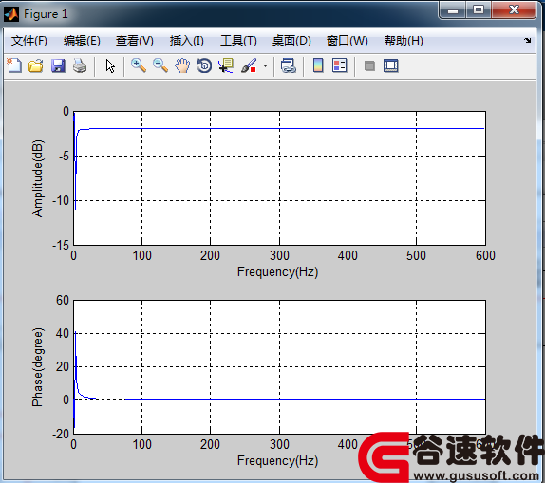Insert a colorbar using toolbar icon
Screen dimensions: 545x483
(318, 65)
